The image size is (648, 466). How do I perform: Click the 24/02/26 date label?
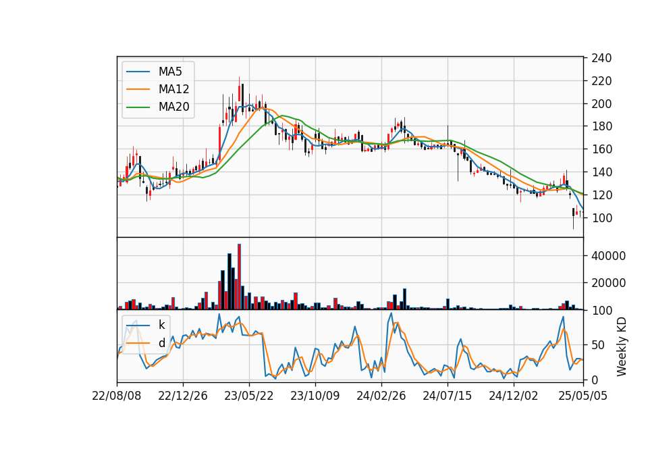click(x=381, y=396)
